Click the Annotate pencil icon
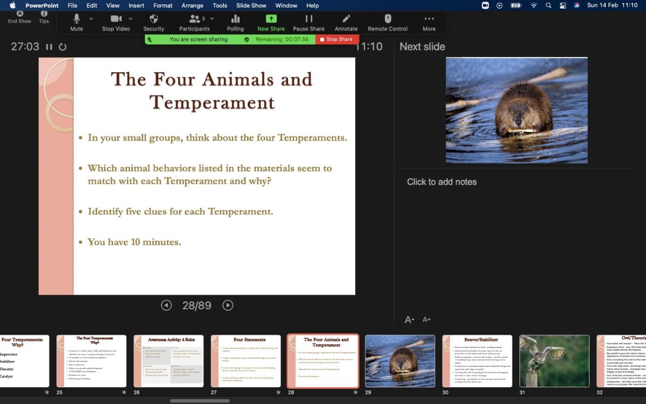This screenshot has height=404, width=646. coord(346,19)
